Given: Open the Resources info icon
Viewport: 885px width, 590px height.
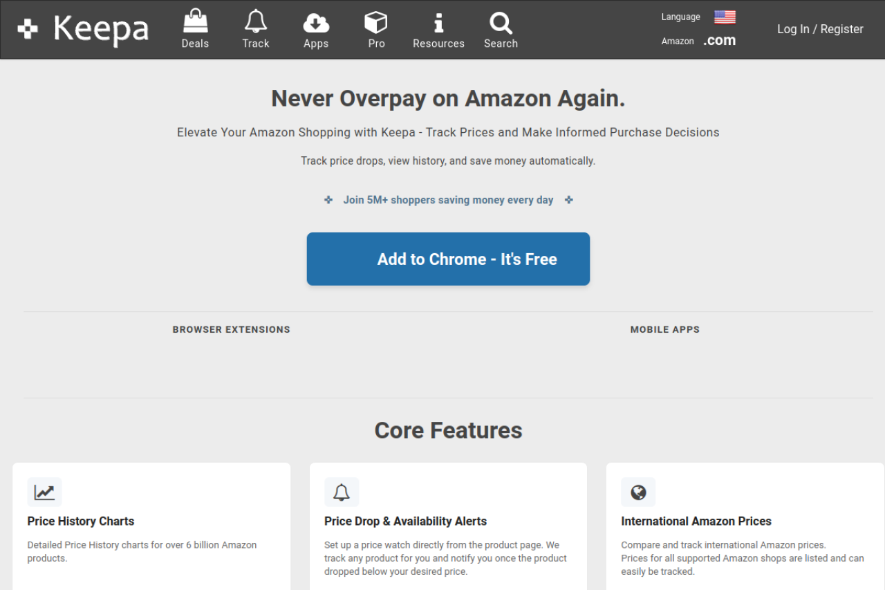Looking at the screenshot, I should coord(438,23).
